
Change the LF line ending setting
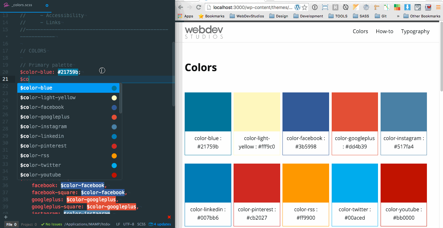(118, 224)
